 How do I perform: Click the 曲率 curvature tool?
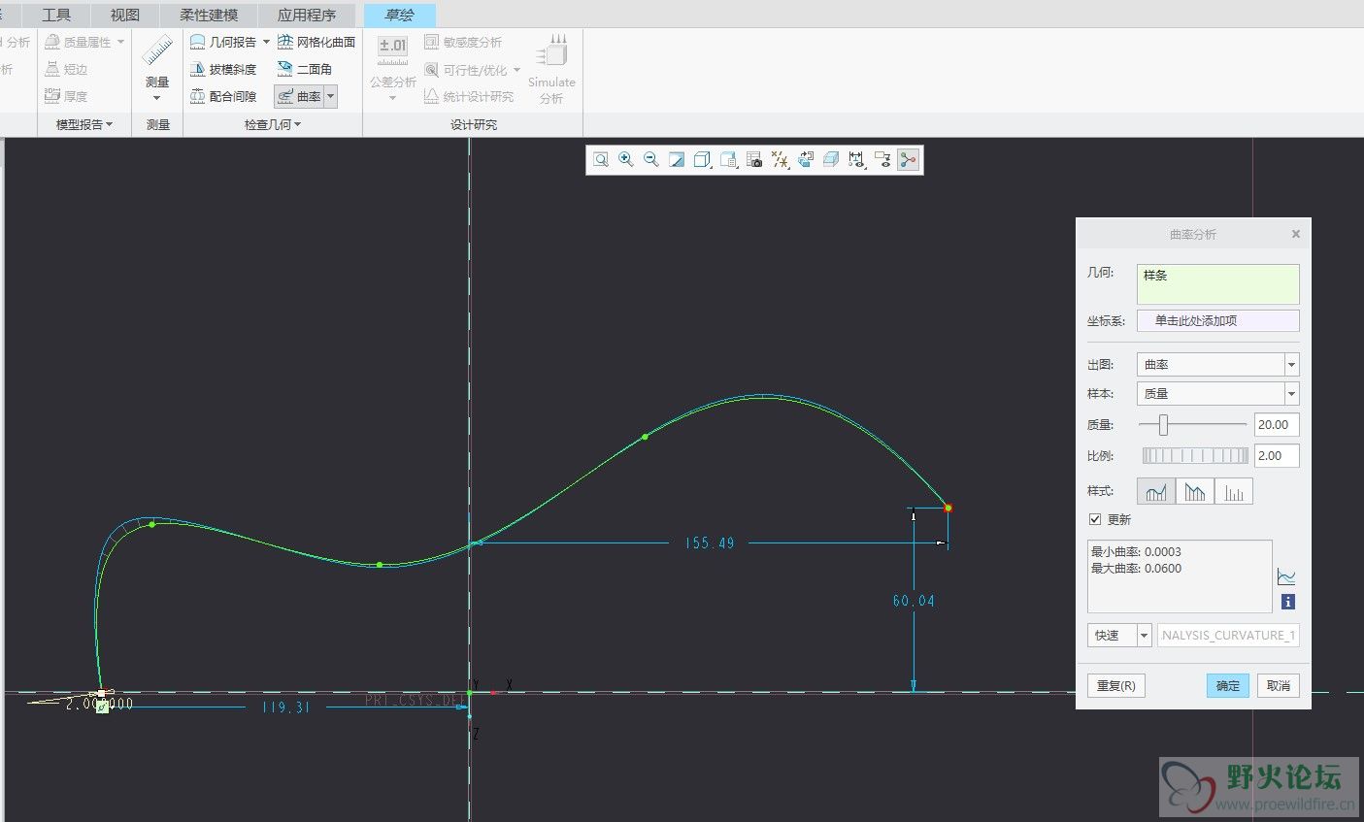[x=299, y=96]
